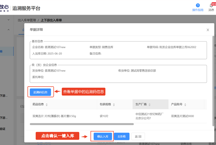Expand the sidebar down-chevron menu

coord(9,20)
